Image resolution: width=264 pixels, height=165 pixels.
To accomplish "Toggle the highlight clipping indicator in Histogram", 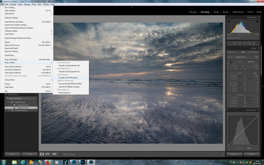I will 257,22.
